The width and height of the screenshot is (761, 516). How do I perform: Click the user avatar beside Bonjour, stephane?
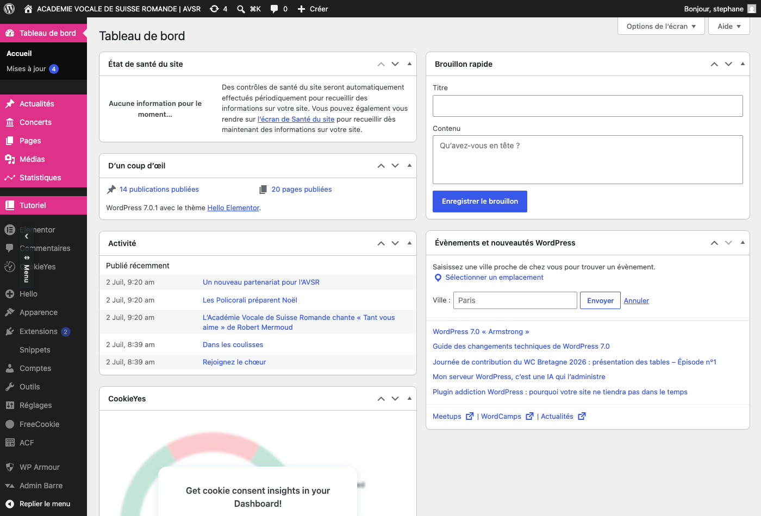pos(752,9)
